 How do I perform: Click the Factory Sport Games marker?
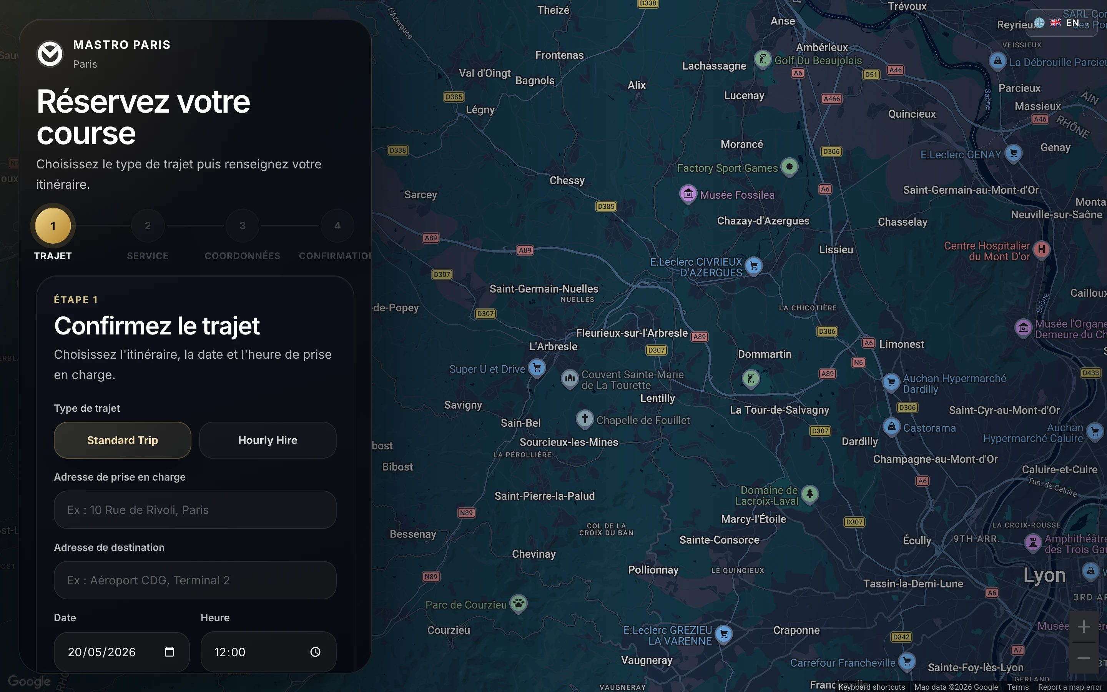point(790,167)
